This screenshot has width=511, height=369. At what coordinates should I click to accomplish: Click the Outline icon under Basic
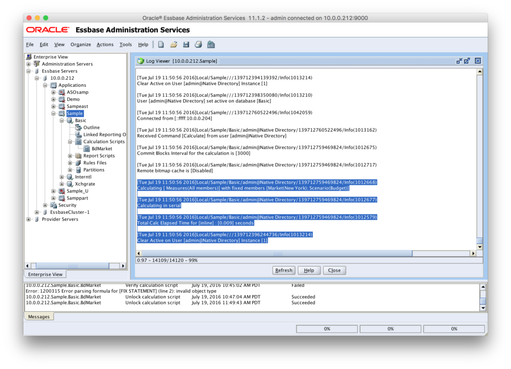coord(78,127)
